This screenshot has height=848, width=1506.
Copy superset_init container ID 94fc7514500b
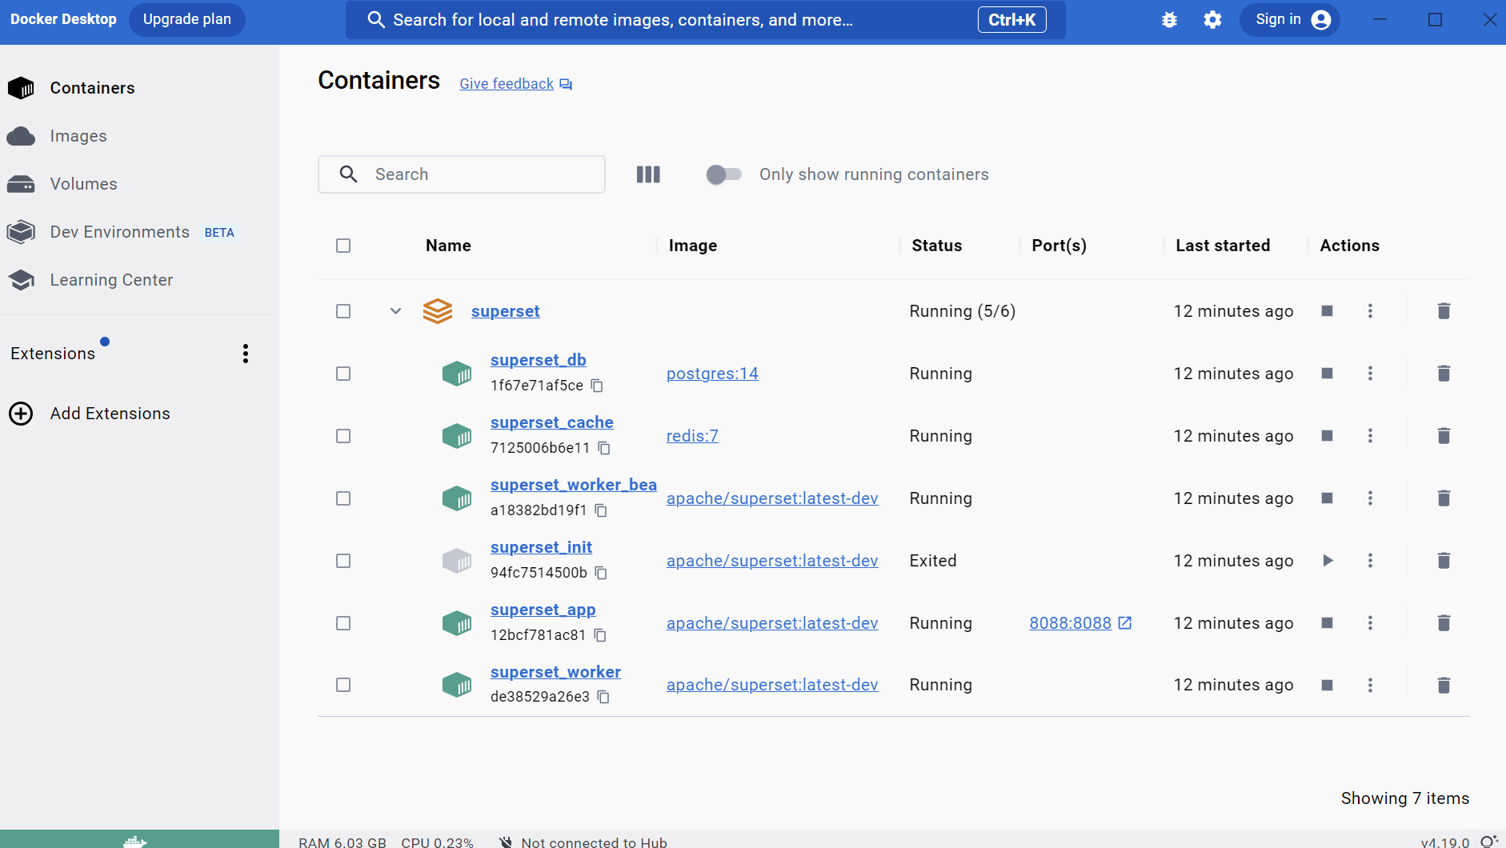point(601,573)
